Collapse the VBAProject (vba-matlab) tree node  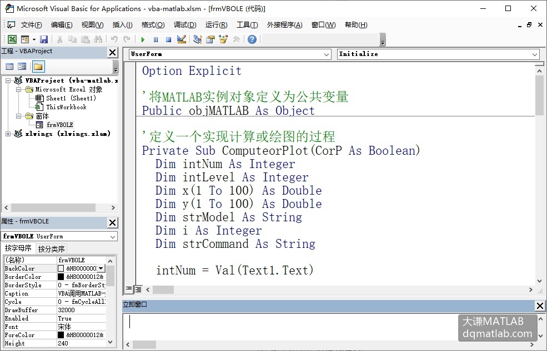click(x=8, y=80)
